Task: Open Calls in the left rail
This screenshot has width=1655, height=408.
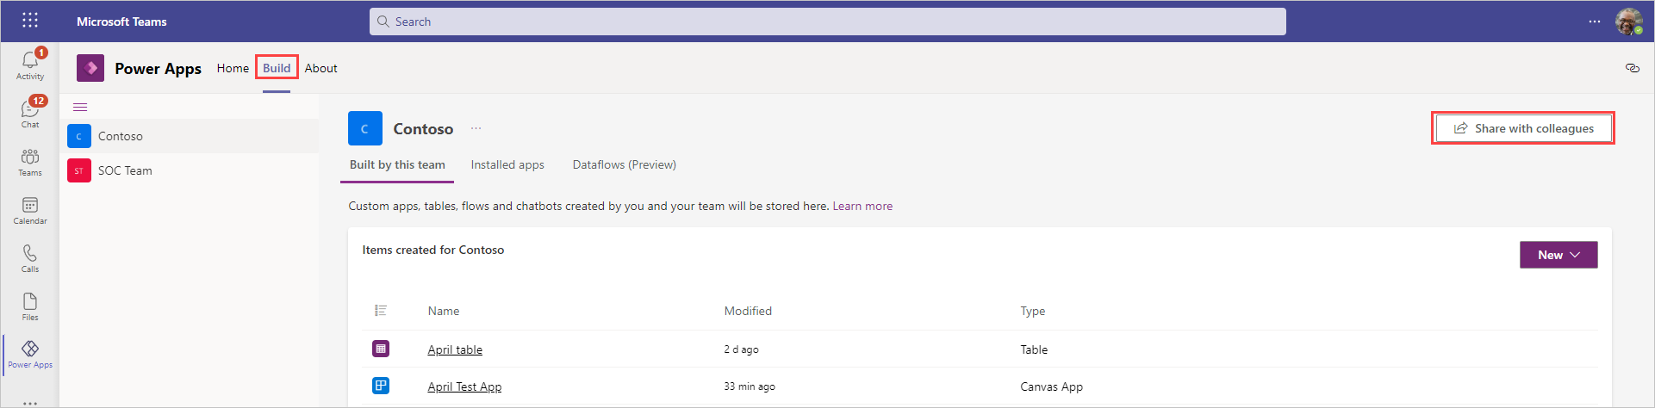Action: (x=30, y=258)
